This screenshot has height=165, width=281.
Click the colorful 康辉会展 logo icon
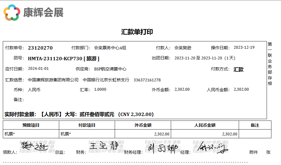click(12, 13)
